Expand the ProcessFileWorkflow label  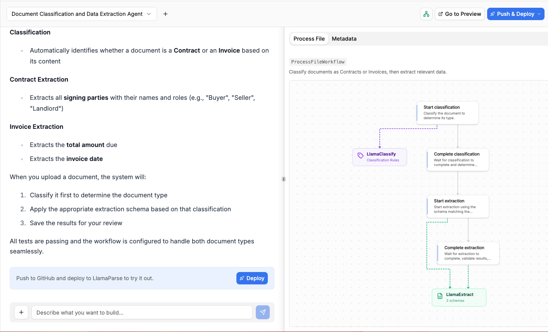coord(318,62)
